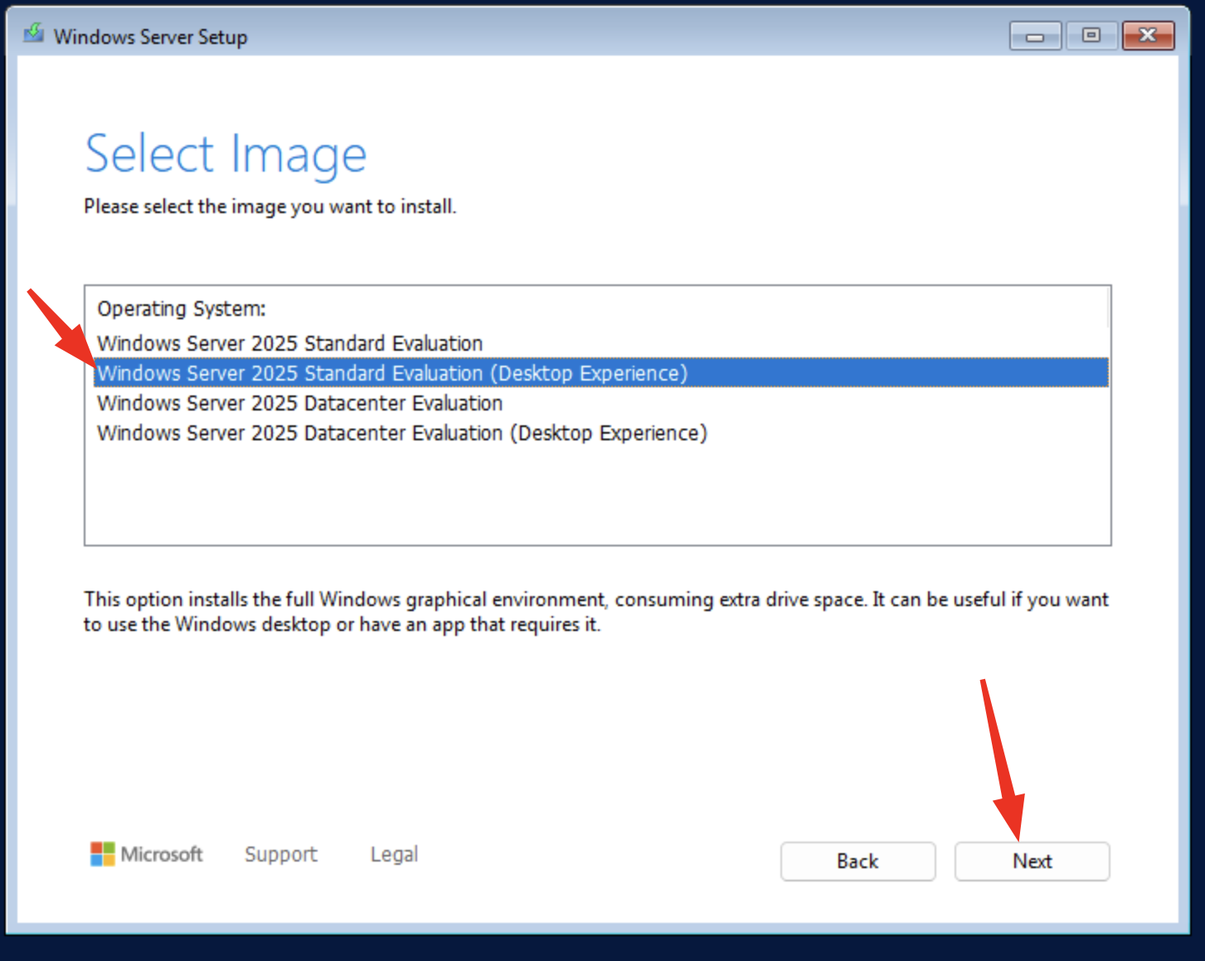The width and height of the screenshot is (1205, 961).
Task: Open the Legal link
Action: 394,854
